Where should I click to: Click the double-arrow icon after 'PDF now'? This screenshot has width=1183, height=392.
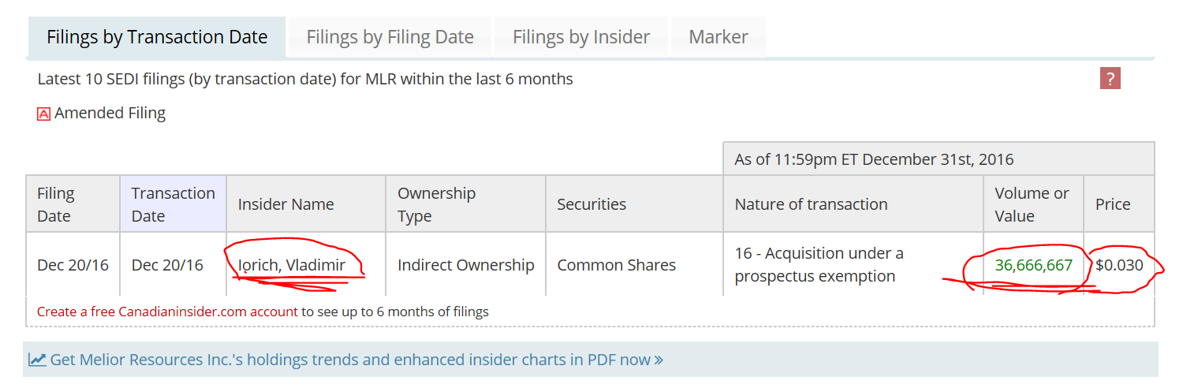pos(659,360)
